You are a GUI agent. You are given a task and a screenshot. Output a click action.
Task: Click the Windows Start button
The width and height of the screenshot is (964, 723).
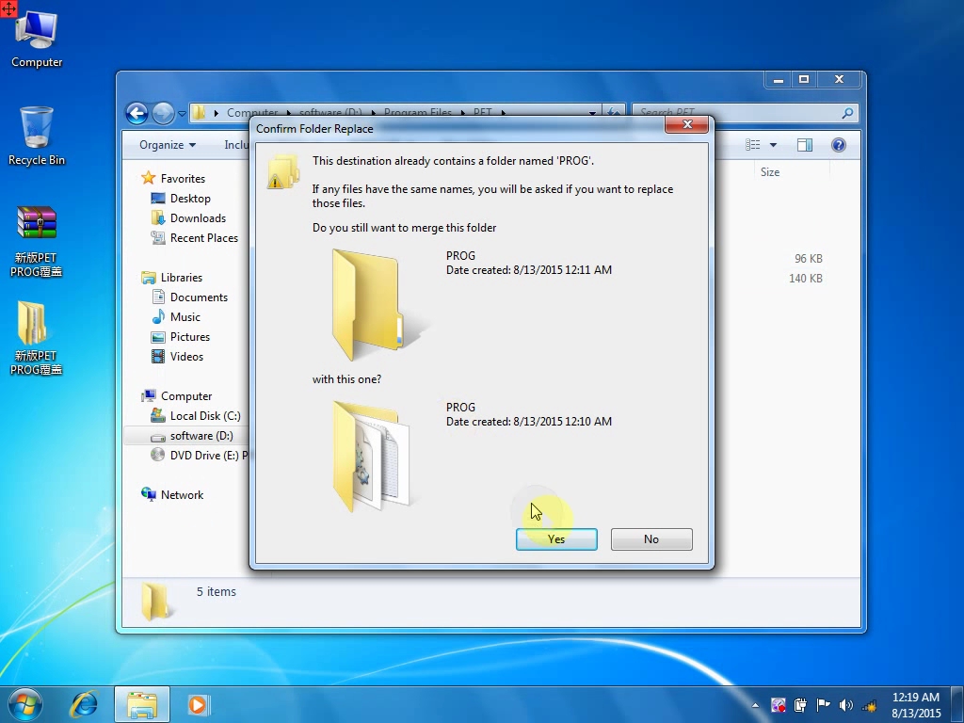point(24,704)
